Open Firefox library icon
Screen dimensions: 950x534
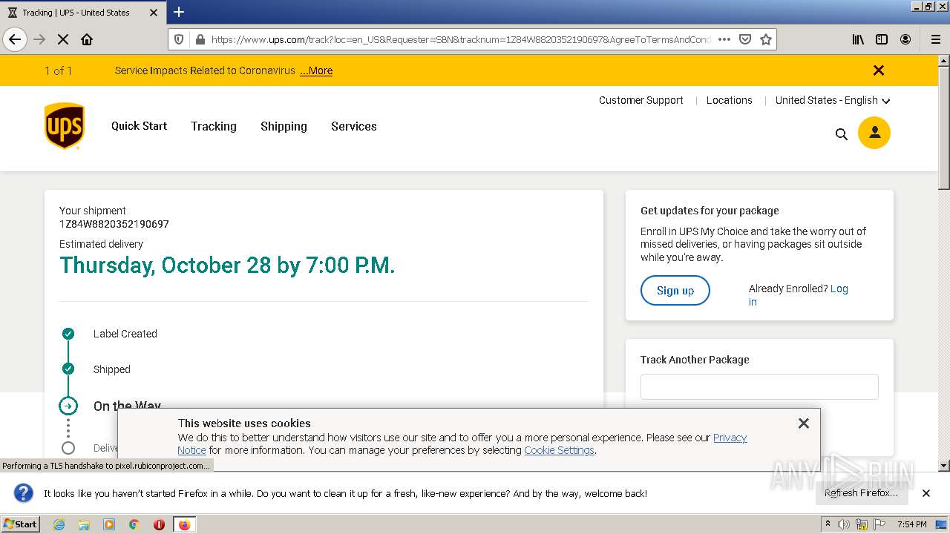(858, 39)
